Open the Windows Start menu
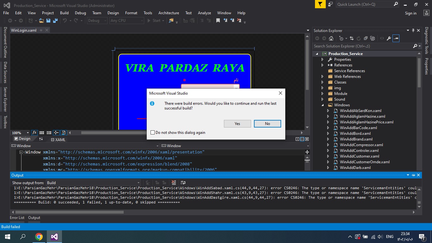 coord(8,237)
